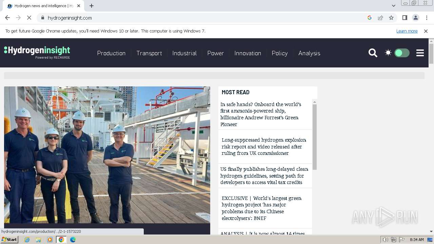434x244 pixels.
Task: Open the Chrome side panel icon
Action: pyautogui.click(x=405, y=18)
